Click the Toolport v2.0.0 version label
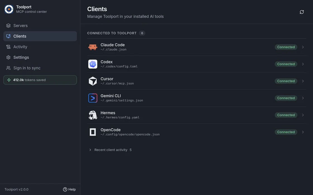This screenshot has width=313, height=195. point(16,189)
